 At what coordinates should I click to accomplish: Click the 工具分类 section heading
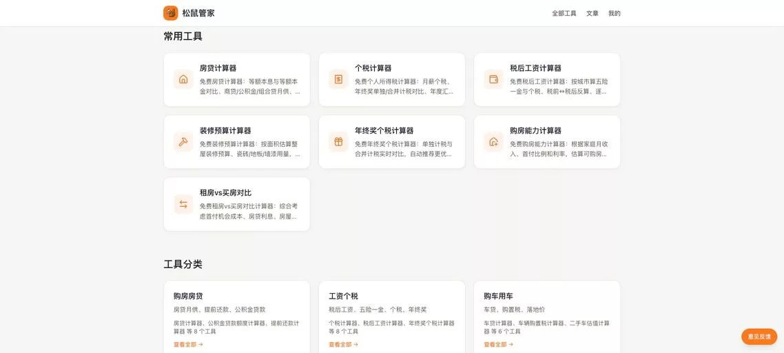[x=183, y=264]
